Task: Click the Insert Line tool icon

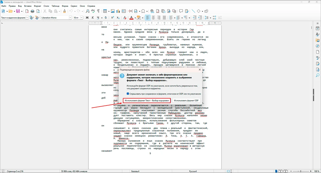Action: click(x=193, y=11)
